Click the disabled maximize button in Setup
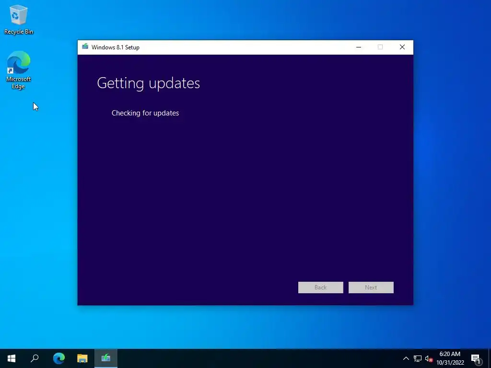This screenshot has width=491, height=368. [x=380, y=47]
